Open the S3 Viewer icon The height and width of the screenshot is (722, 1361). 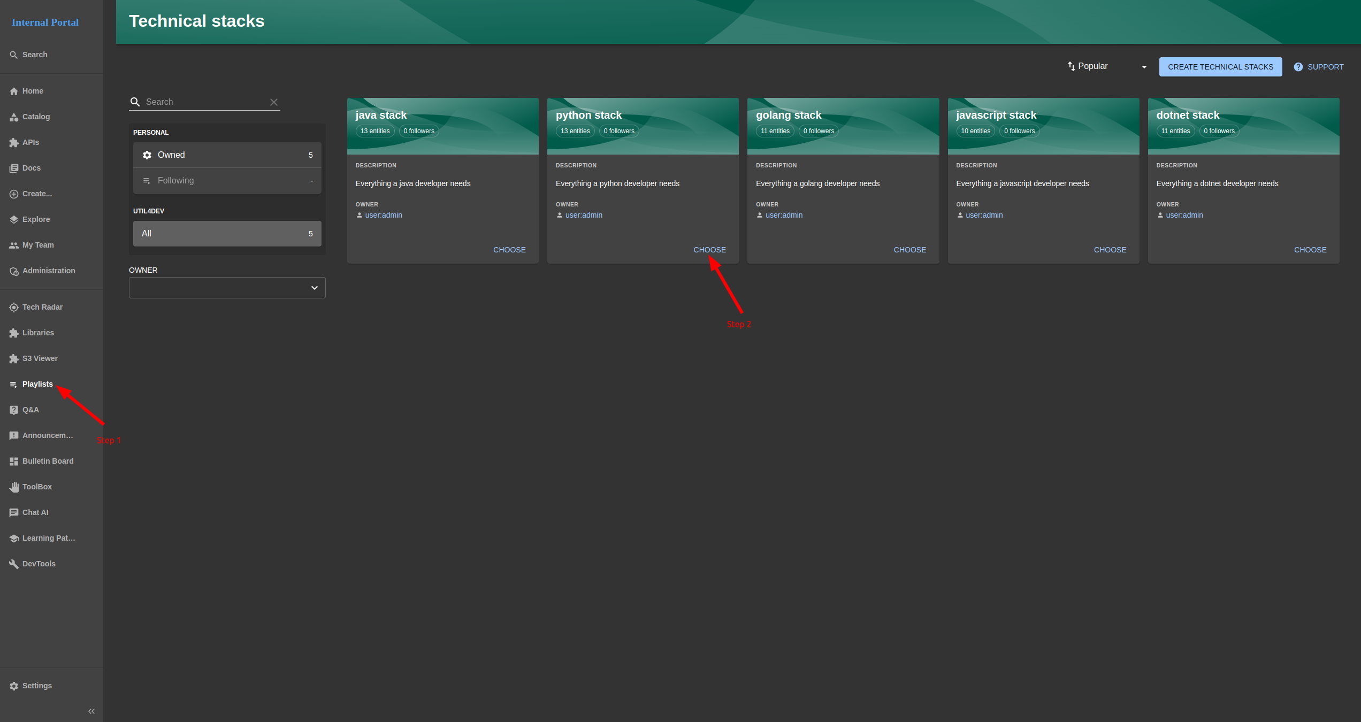[14, 358]
